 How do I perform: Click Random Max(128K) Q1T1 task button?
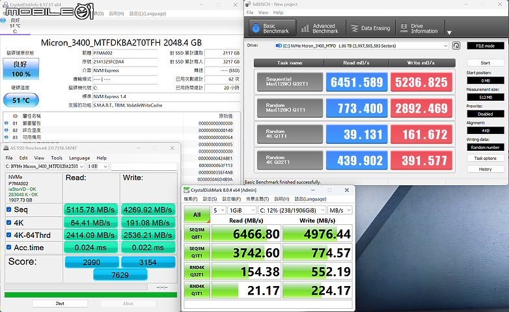tap(290, 108)
